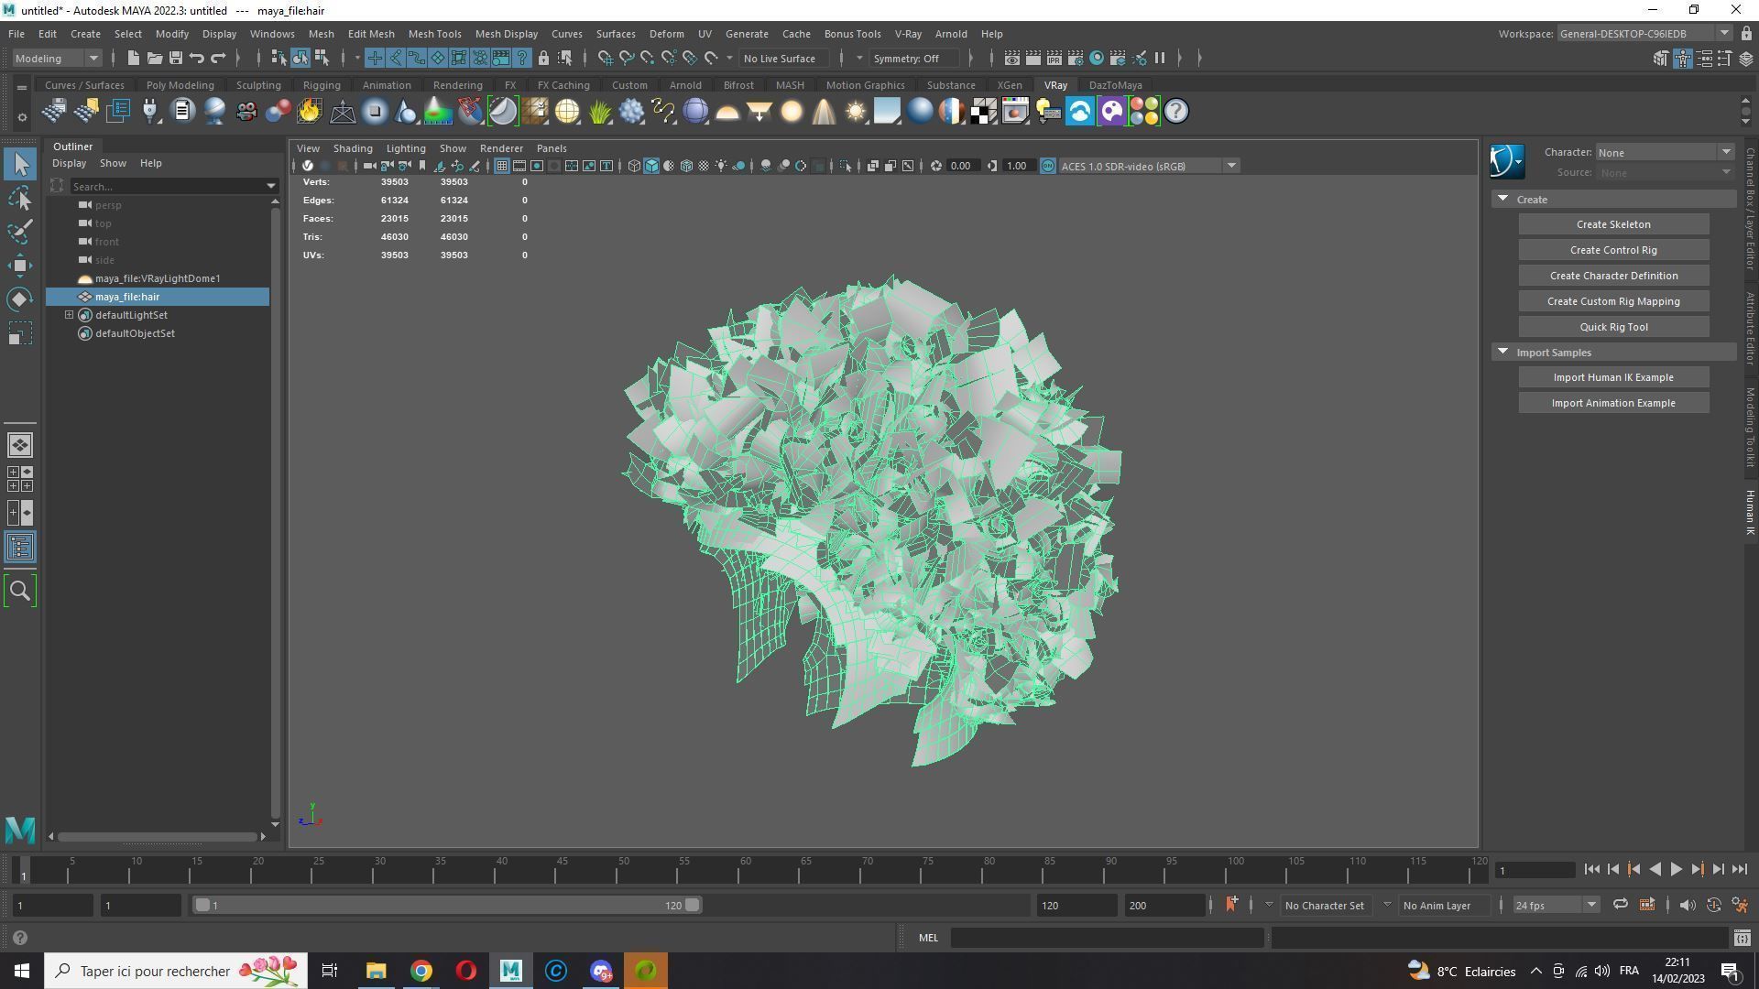Expand the defaultLightSet node

point(69,315)
